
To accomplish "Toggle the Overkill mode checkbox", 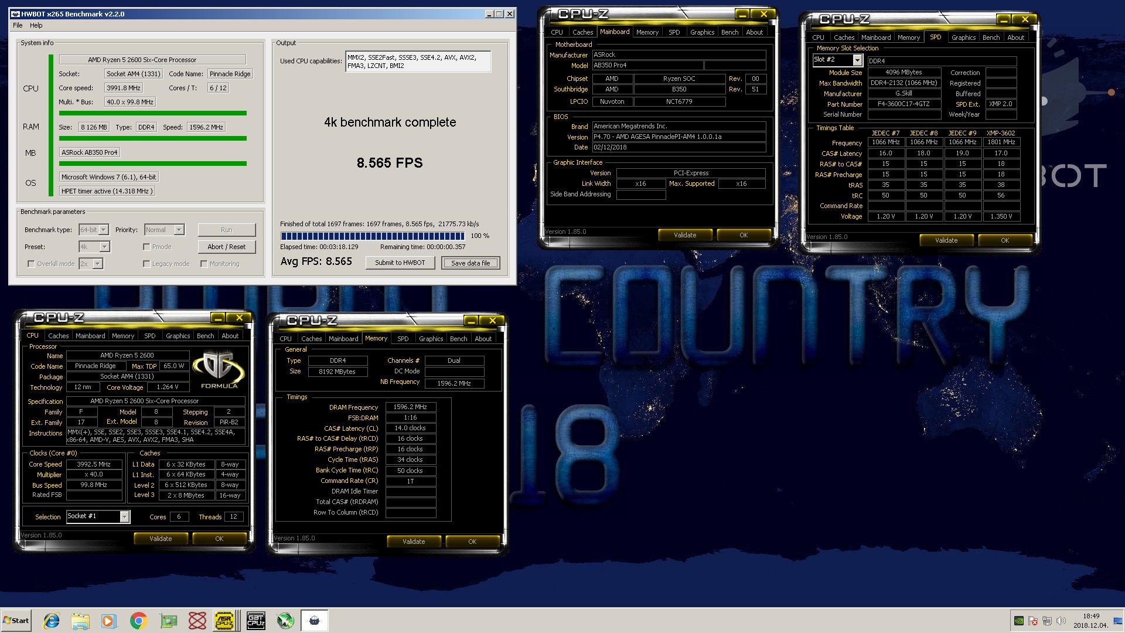I will click(x=31, y=264).
